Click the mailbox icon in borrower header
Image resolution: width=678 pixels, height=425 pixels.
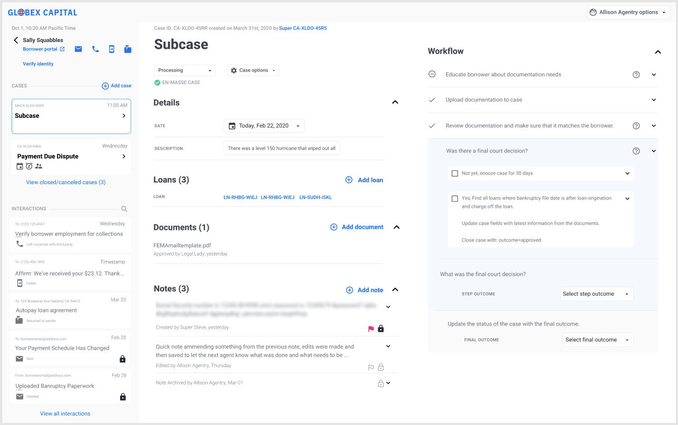127,49
